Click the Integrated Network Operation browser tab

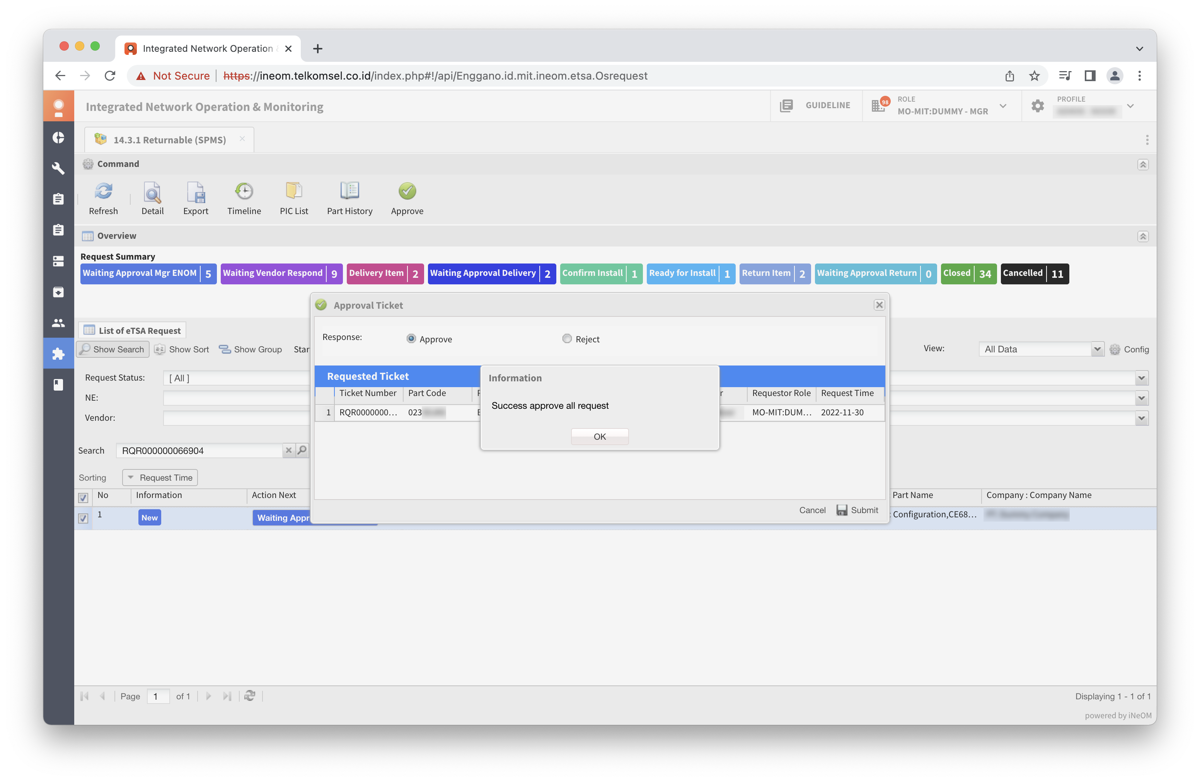point(208,48)
